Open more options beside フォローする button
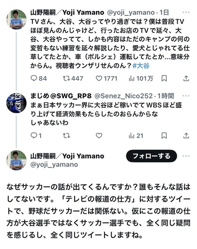This screenshot has height=249, width=197. pyautogui.click(x=186, y=156)
